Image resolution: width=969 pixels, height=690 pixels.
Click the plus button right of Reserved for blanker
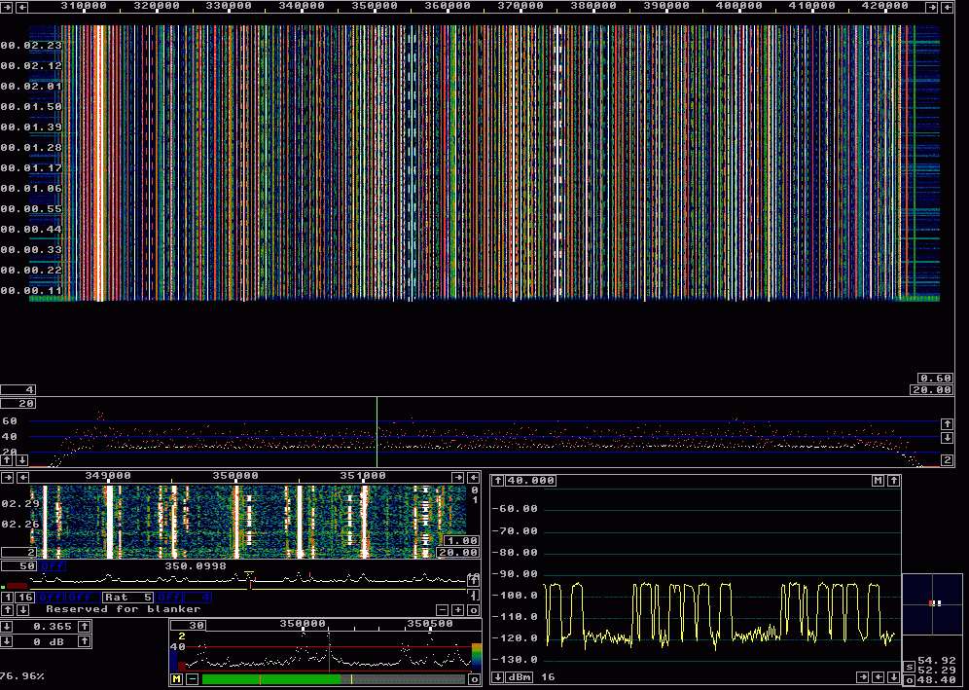[x=458, y=609]
